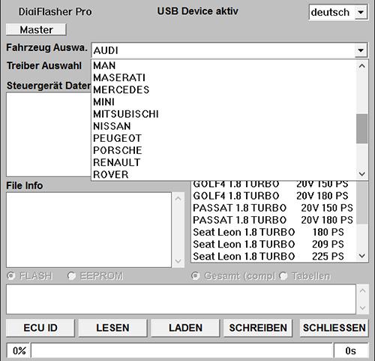Click scroll up arrow of vehicle list

click(x=361, y=66)
